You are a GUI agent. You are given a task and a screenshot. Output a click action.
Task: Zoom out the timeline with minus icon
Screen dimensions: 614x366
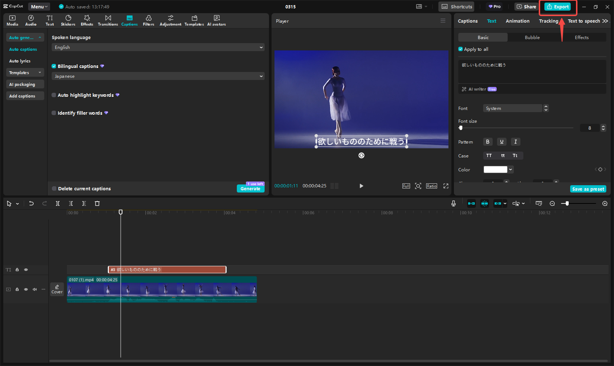point(552,203)
